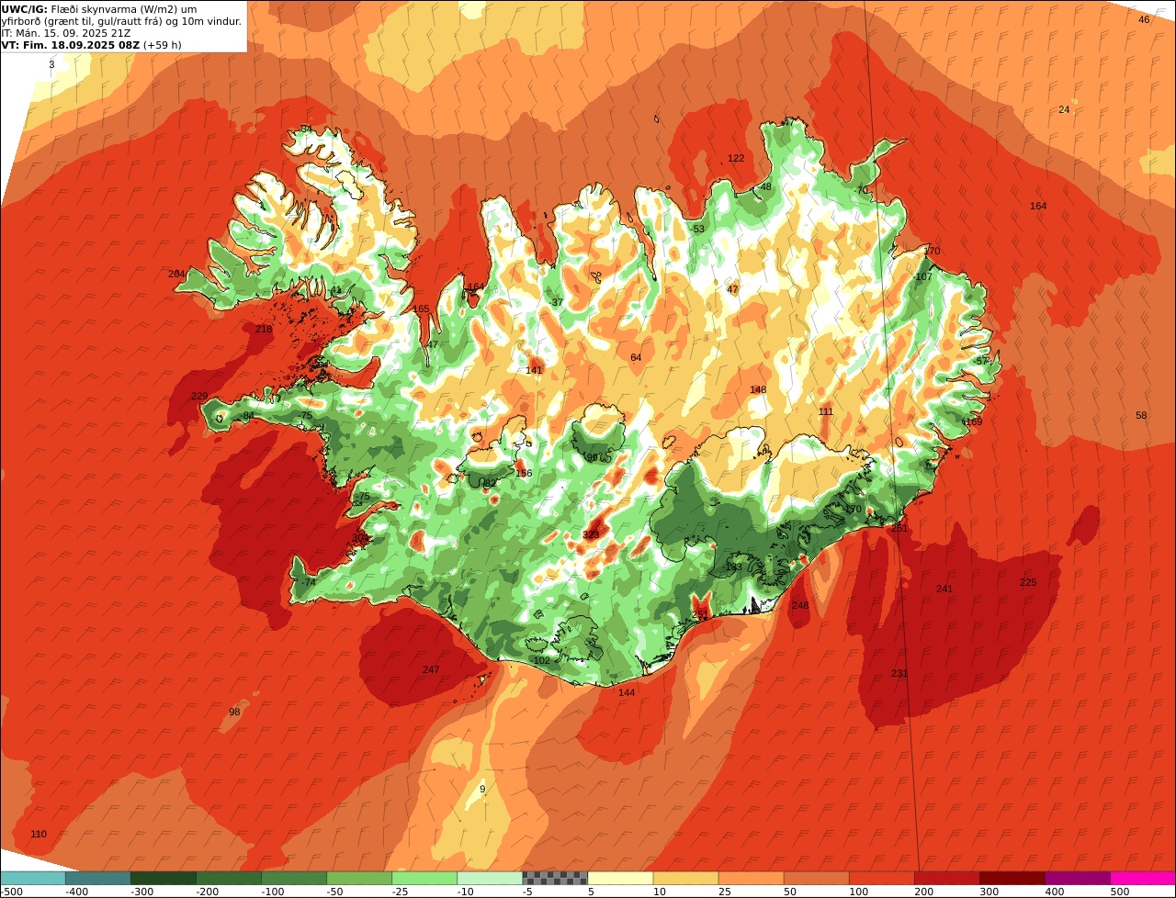Click the map value '144' south of Iceland
The width and height of the screenshot is (1176, 898).
click(x=627, y=692)
